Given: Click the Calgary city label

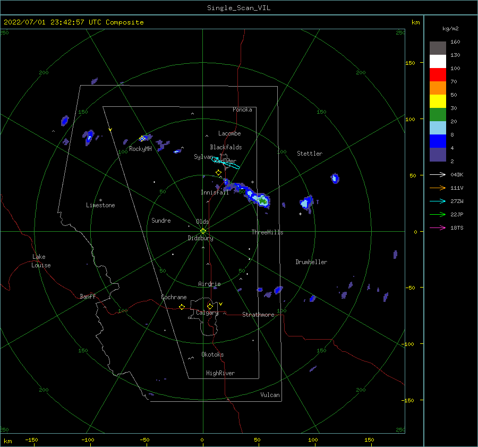Looking at the screenshot, I should point(207,313).
